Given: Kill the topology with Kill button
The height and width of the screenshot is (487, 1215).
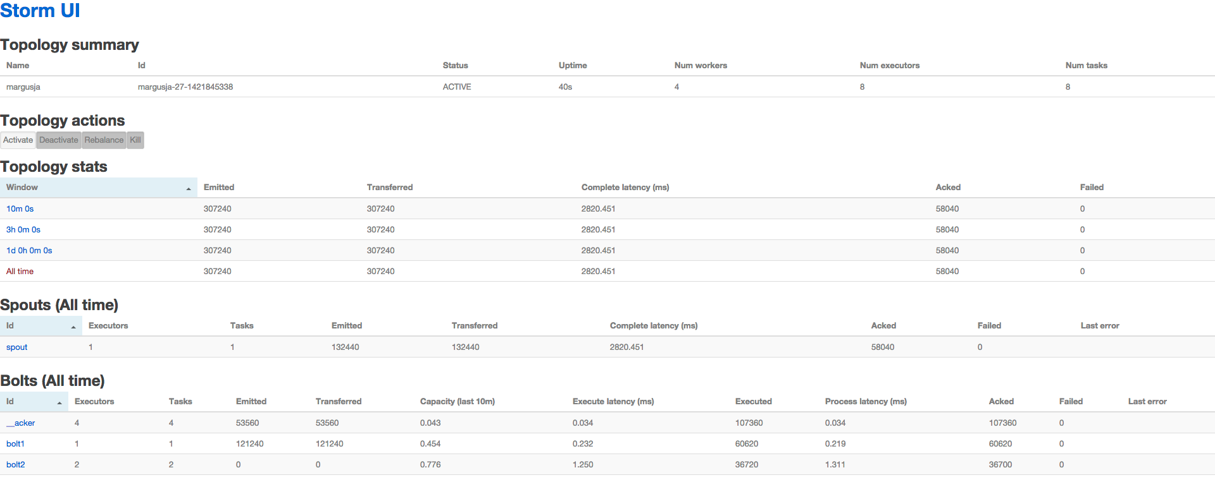Looking at the screenshot, I should click(135, 140).
